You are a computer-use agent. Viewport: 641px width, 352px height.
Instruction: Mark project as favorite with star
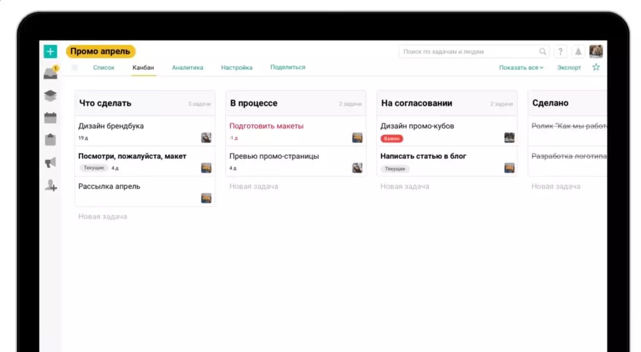tap(595, 67)
